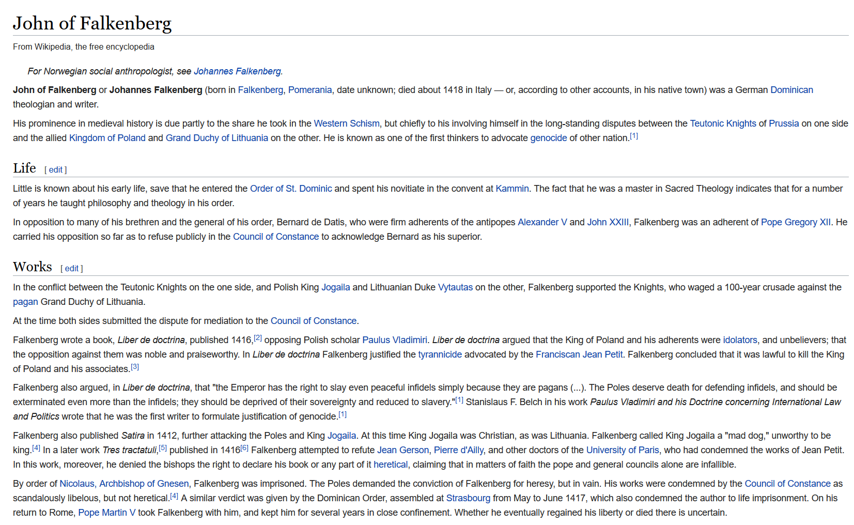Click the 'Works' section heading text
854x525 pixels.
[33, 267]
